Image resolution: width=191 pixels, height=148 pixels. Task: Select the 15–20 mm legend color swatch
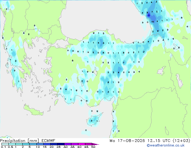[x=47, y=144]
